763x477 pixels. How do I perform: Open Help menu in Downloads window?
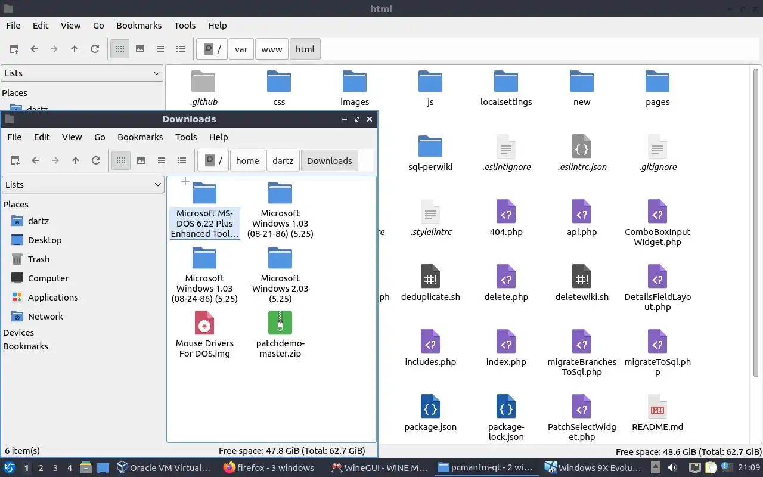218,137
